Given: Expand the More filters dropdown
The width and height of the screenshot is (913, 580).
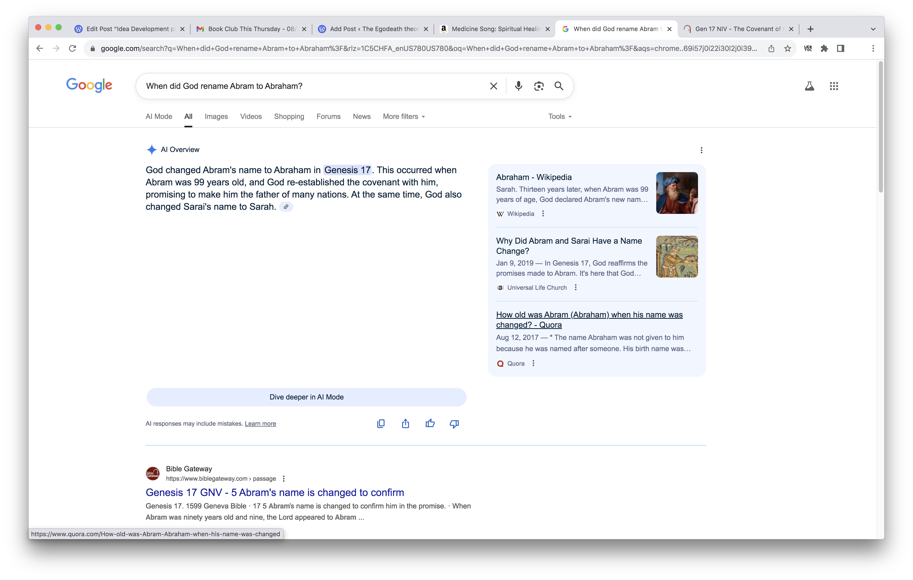Looking at the screenshot, I should click(x=404, y=117).
